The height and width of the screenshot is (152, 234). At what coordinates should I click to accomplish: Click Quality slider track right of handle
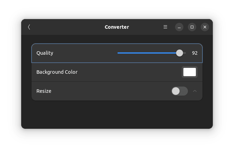click(184, 53)
